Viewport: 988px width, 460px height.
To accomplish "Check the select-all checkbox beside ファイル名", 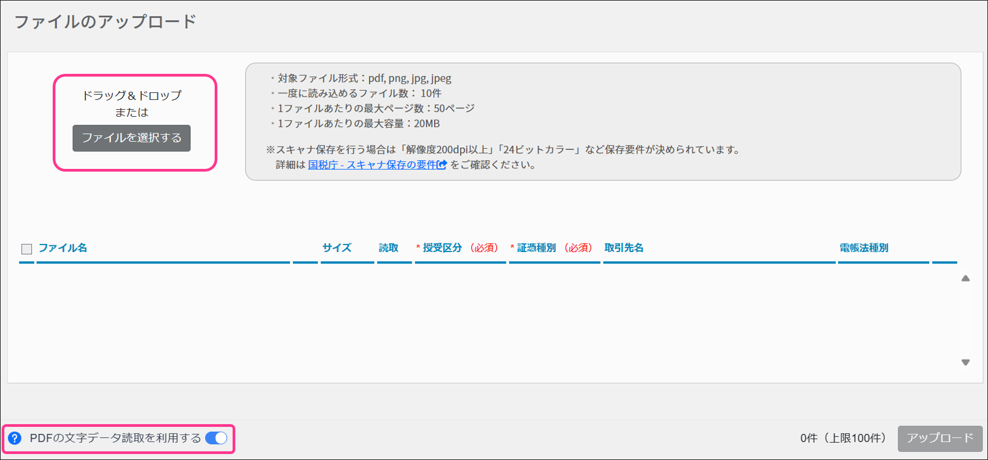I will 27,249.
